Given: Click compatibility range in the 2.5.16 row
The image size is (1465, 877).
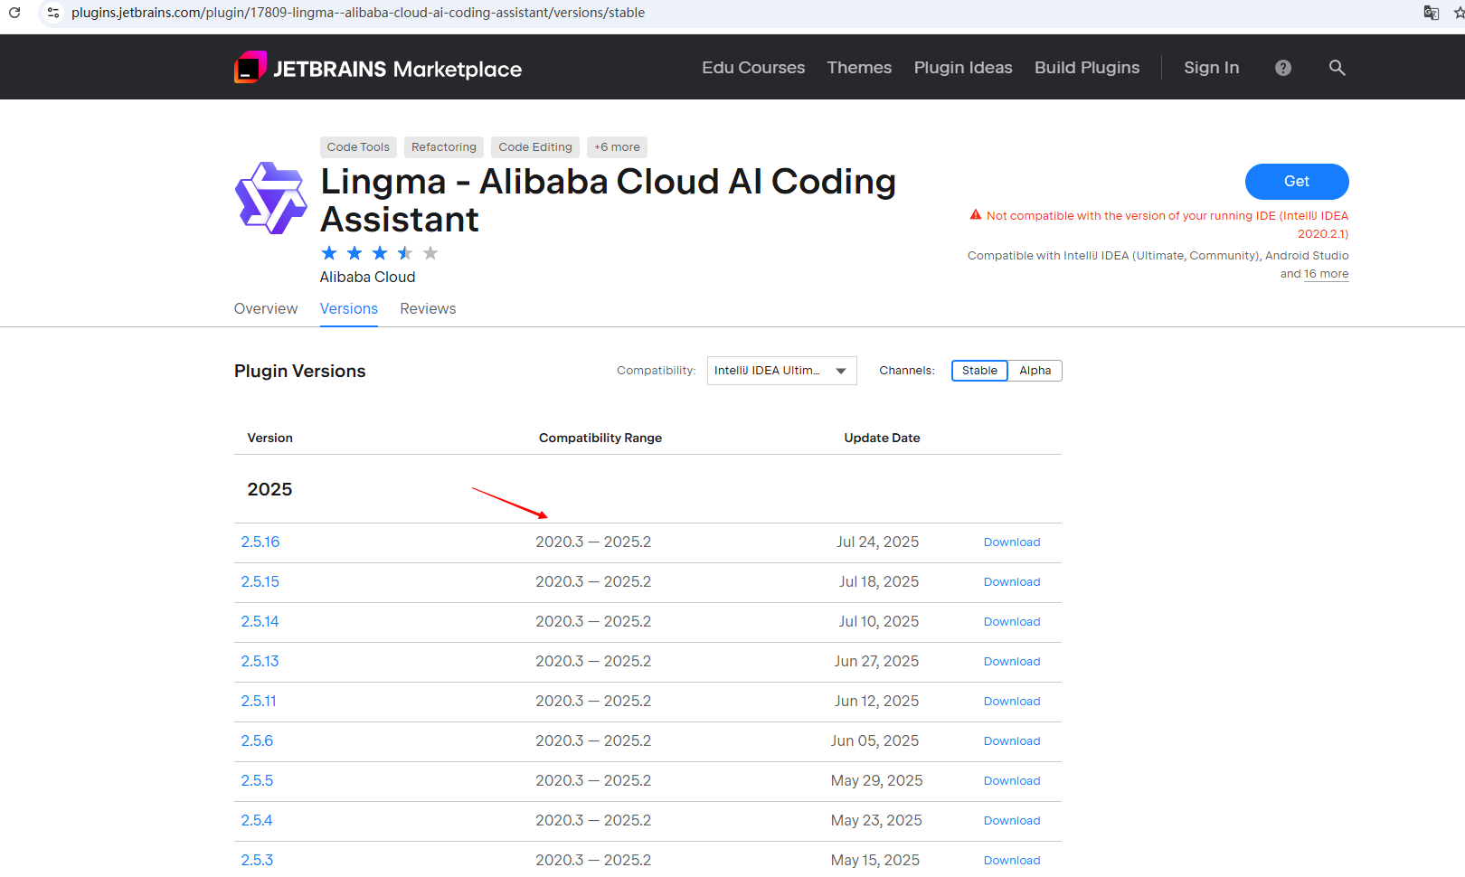Looking at the screenshot, I should [x=593, y=542].
